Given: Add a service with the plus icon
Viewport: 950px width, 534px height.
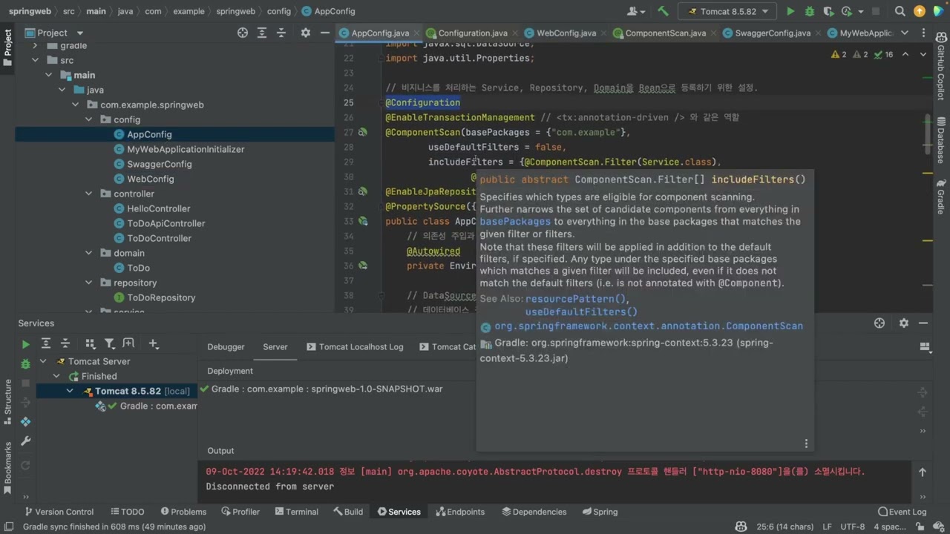Looking at the screenshot, I should (x=154, y=344).
